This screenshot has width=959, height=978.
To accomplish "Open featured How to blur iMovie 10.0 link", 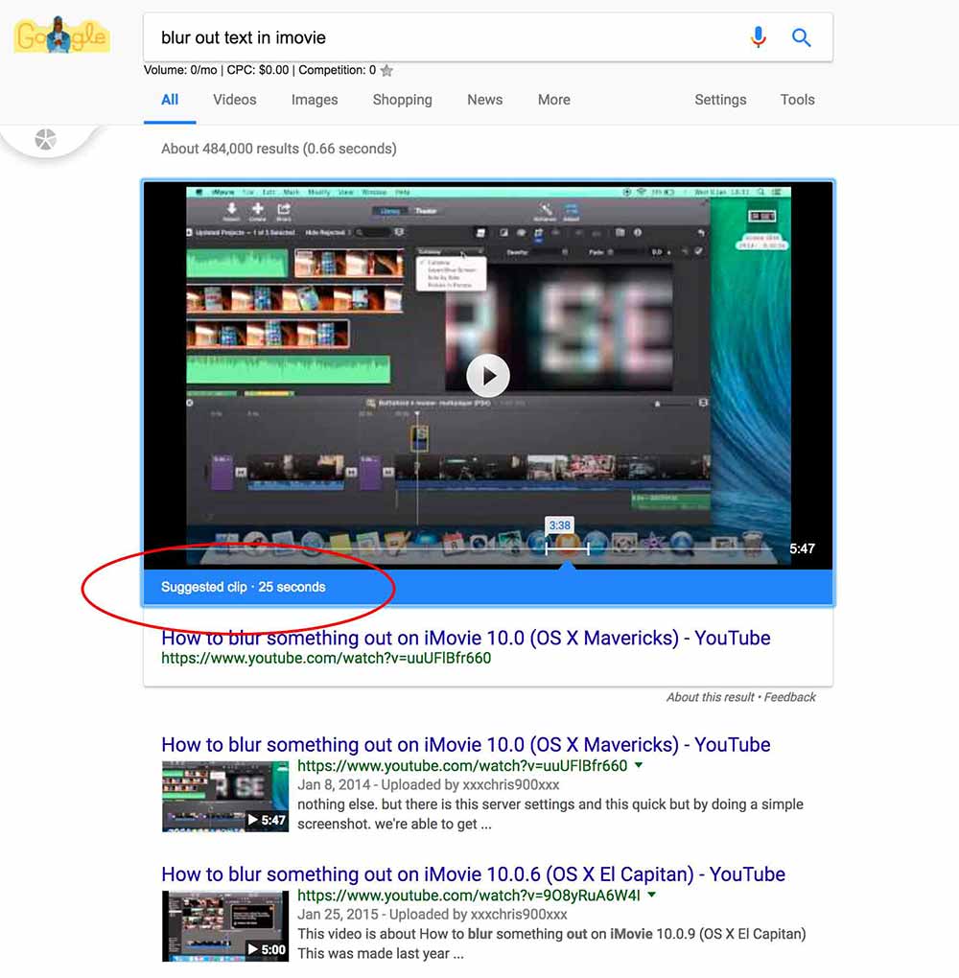I will (x=465, y=638).
